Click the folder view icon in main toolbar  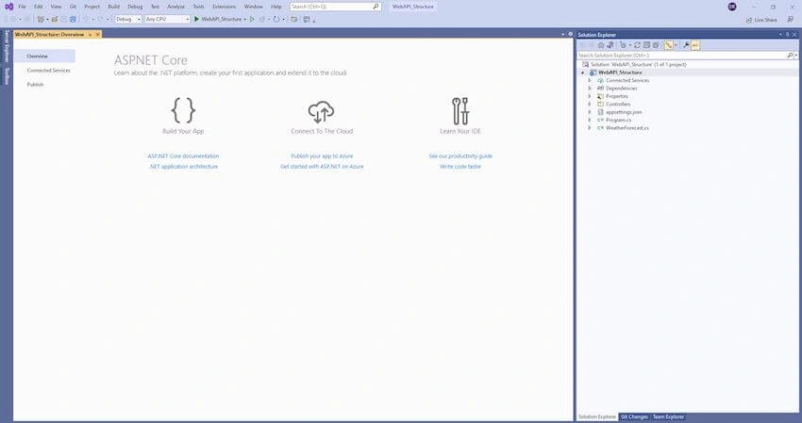pos(294,19)
